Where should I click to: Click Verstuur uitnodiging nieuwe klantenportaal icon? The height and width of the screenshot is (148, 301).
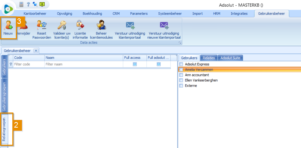tap(164, 25)
